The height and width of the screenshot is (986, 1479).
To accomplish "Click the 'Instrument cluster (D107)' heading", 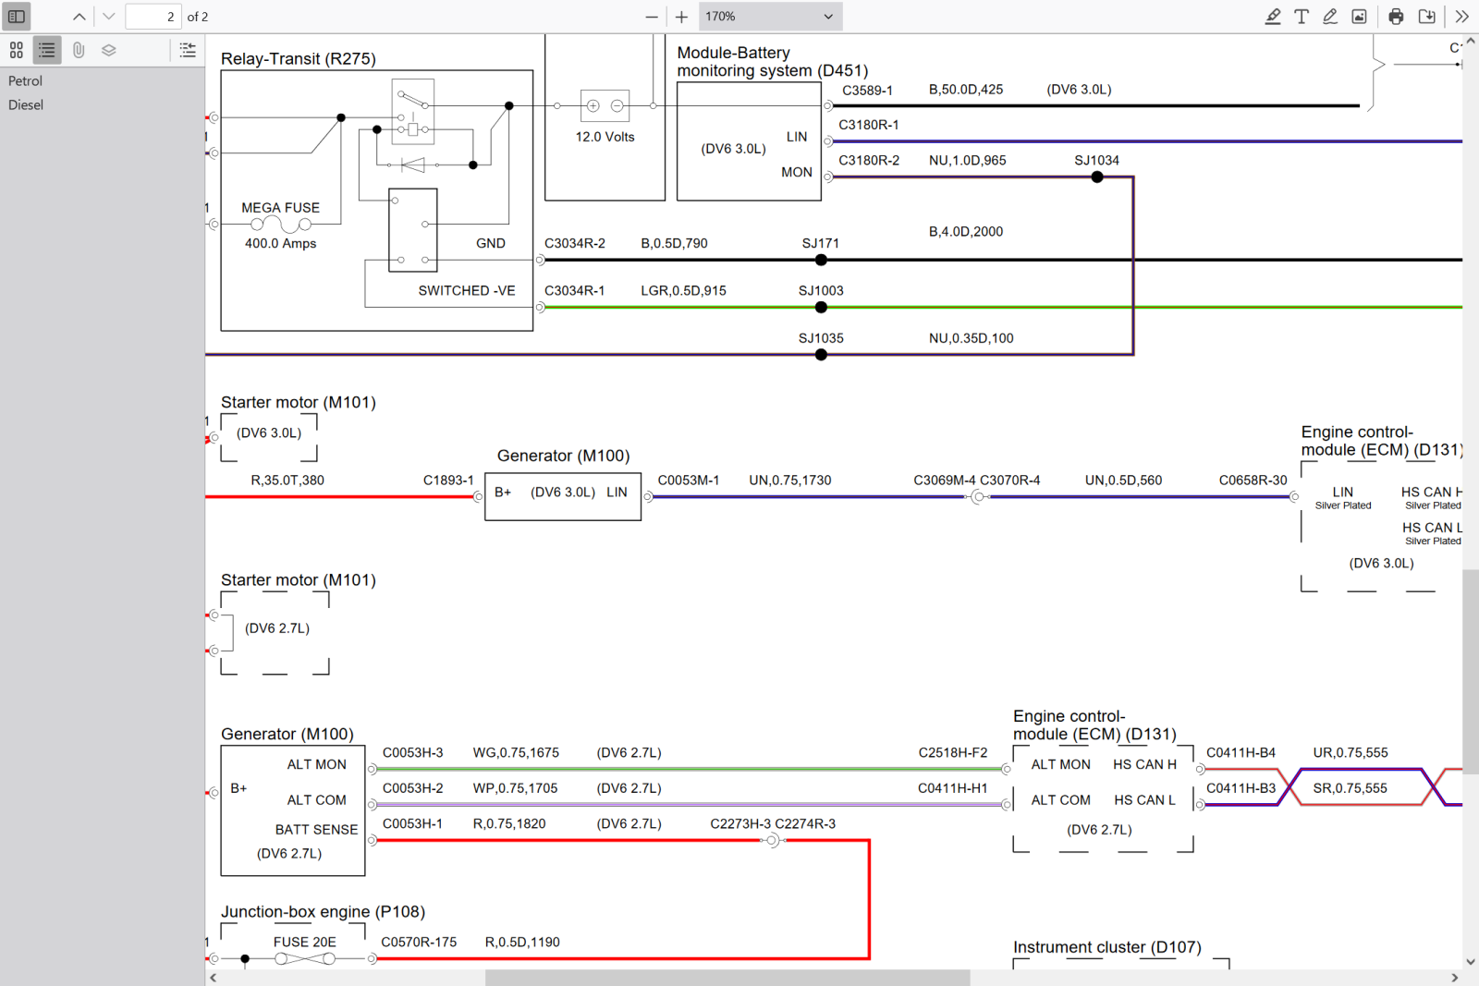I will point(1107,947).
